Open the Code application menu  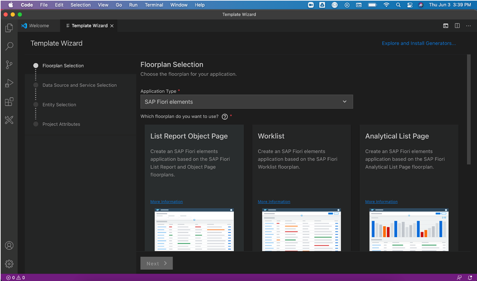pos(27,5)
